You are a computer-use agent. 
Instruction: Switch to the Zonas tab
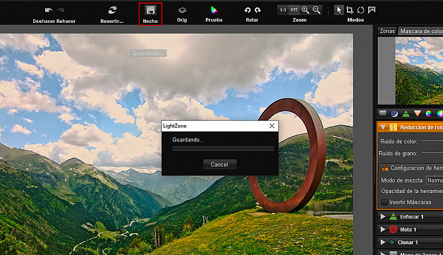click(387, 31)
